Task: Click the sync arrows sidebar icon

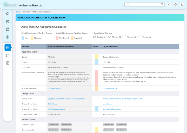Action: (x=8, y=55)
